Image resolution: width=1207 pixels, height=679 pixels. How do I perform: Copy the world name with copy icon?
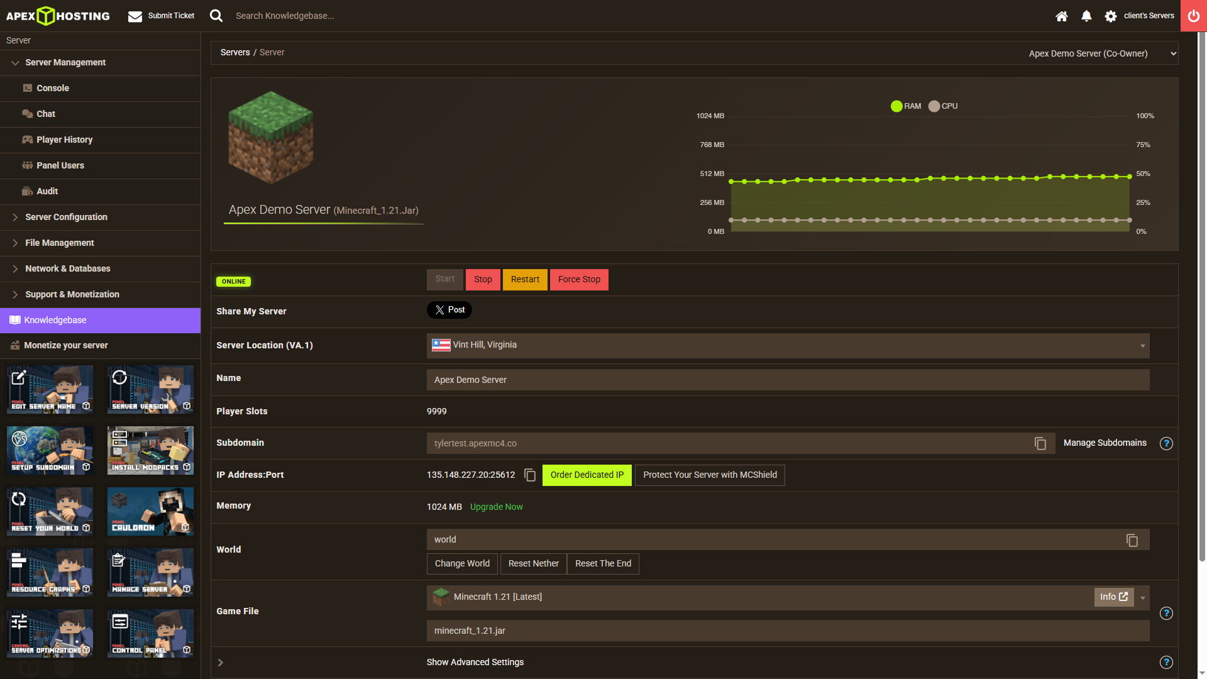coord(1132,540)
